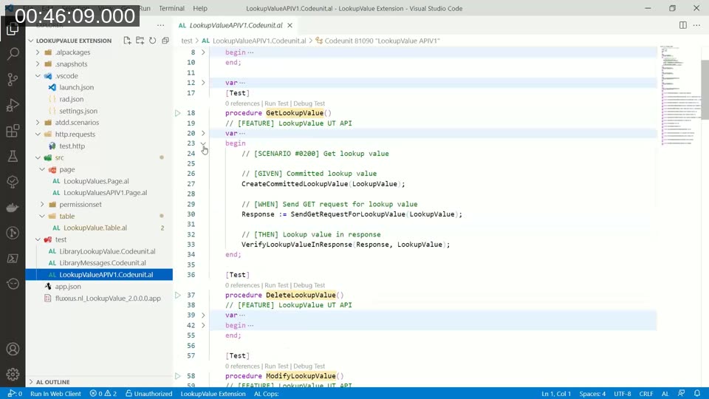
Task: Open Explorer views and more actions menu
Action: [160, 25]
